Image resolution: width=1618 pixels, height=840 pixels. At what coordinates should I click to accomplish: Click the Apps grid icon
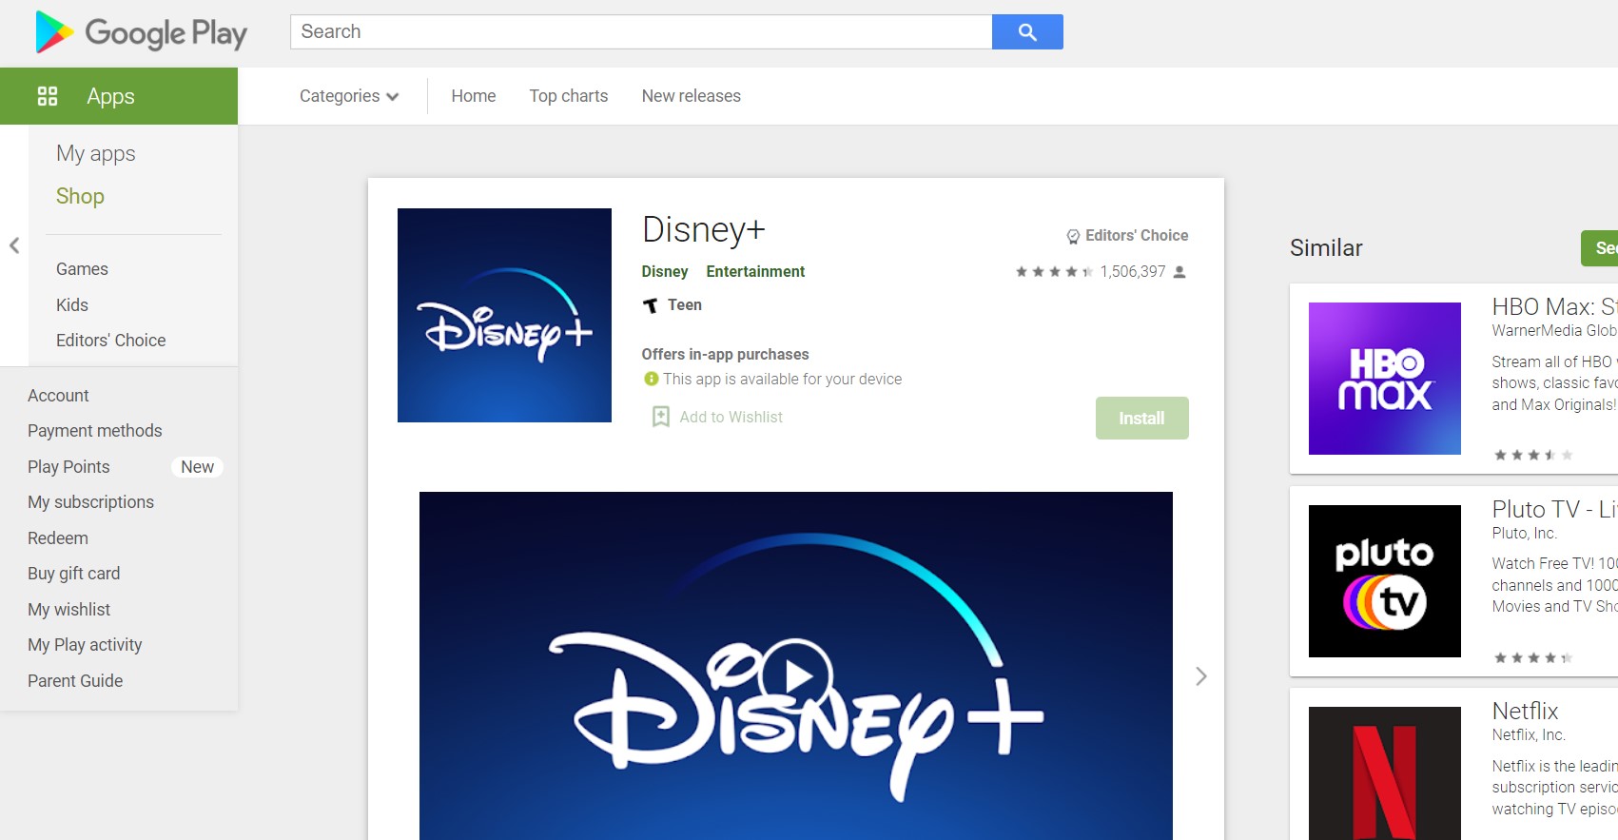point(48,96)
